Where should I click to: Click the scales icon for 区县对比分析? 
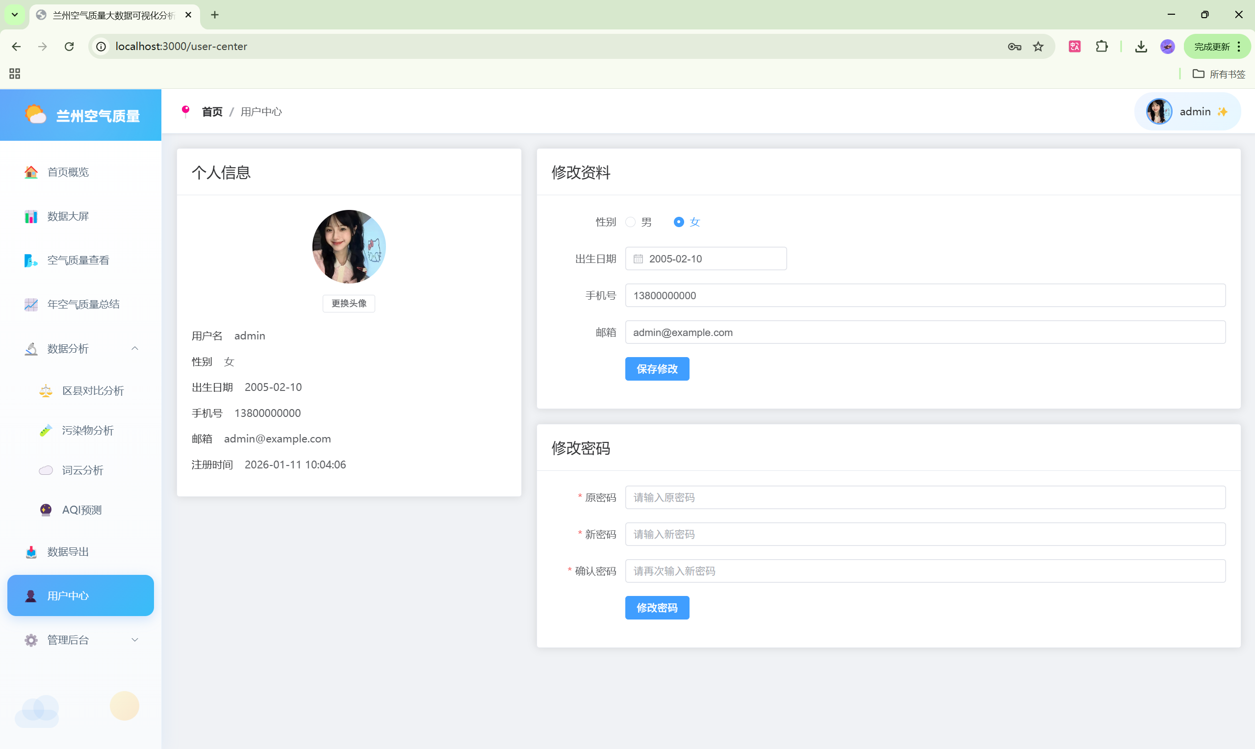point(46,390)
